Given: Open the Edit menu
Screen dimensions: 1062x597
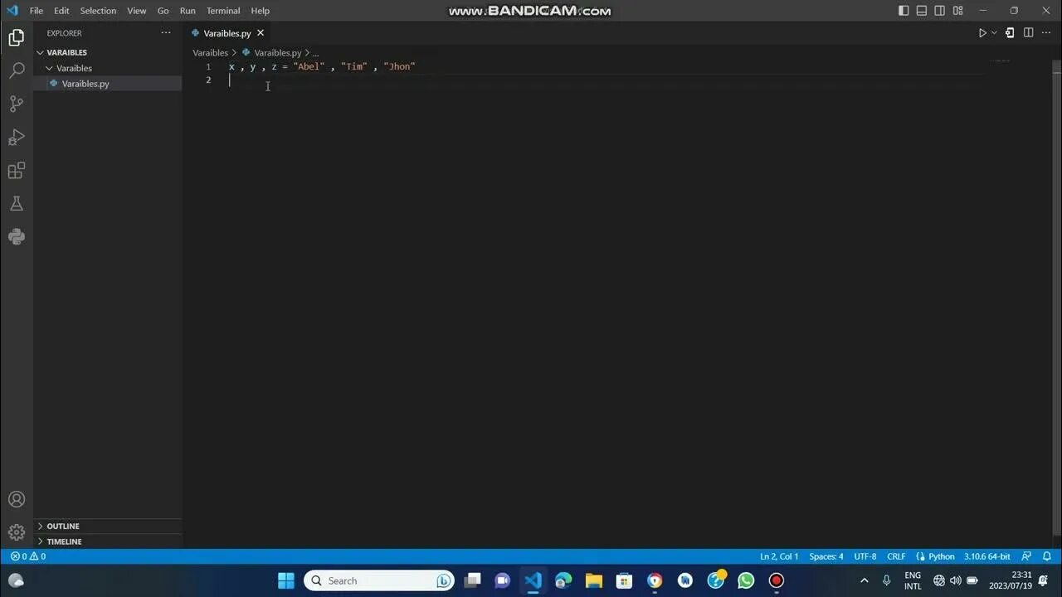Looking at the screenshot, I should [61, 11].
